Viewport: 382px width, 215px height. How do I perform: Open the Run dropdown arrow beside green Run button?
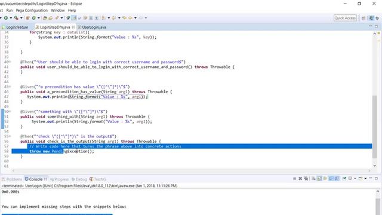pyautogui.click(x=11, y=18)
